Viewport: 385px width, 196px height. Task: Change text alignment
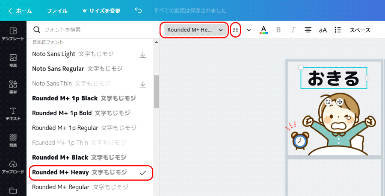coord(308,30)
